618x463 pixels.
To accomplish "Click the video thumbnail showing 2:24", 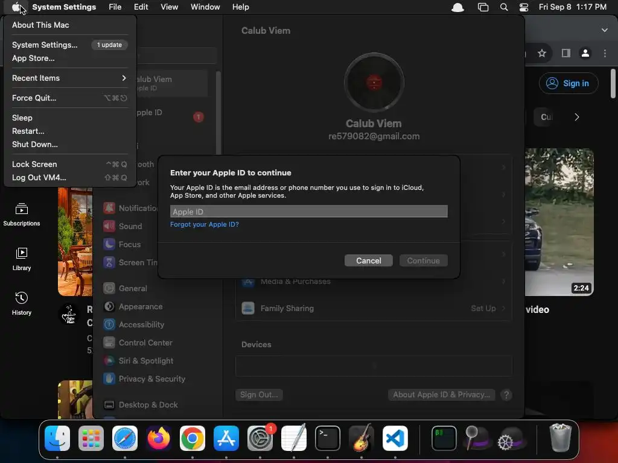I will [x=559, y=222].
